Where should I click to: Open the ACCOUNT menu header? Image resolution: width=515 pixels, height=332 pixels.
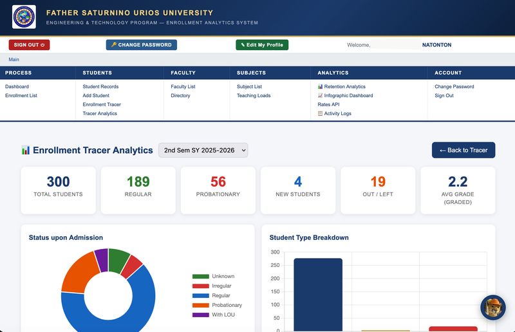point(448,73)
